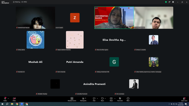Start camera with the Video button

tap(14, 99)
